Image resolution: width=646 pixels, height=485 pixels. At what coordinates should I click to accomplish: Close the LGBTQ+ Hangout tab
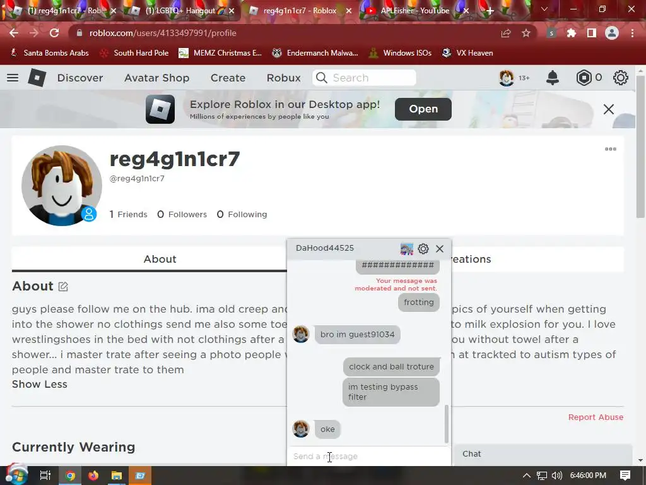tap(232, 11)
